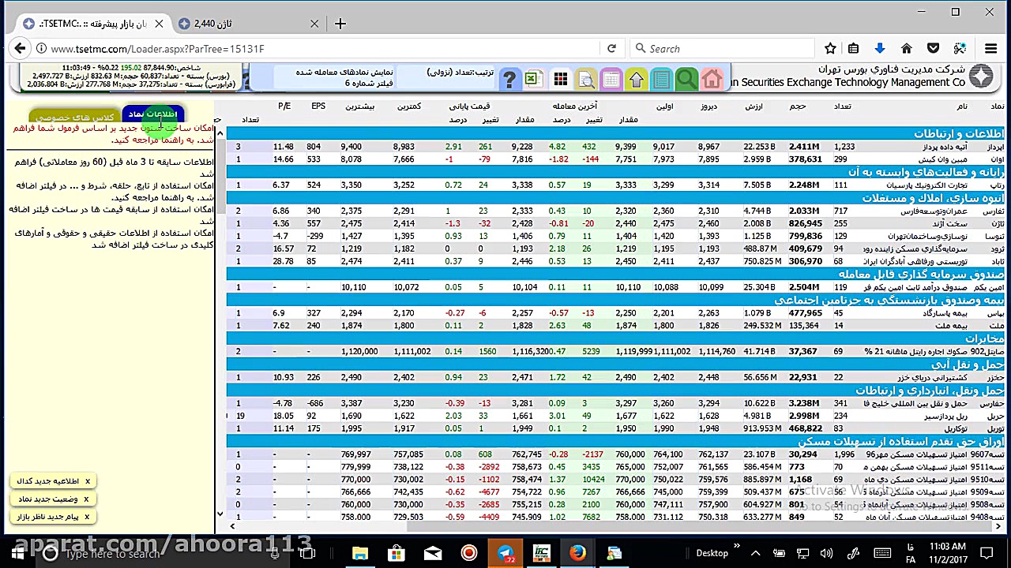Open the pink calendar table icon

[611, 79]
